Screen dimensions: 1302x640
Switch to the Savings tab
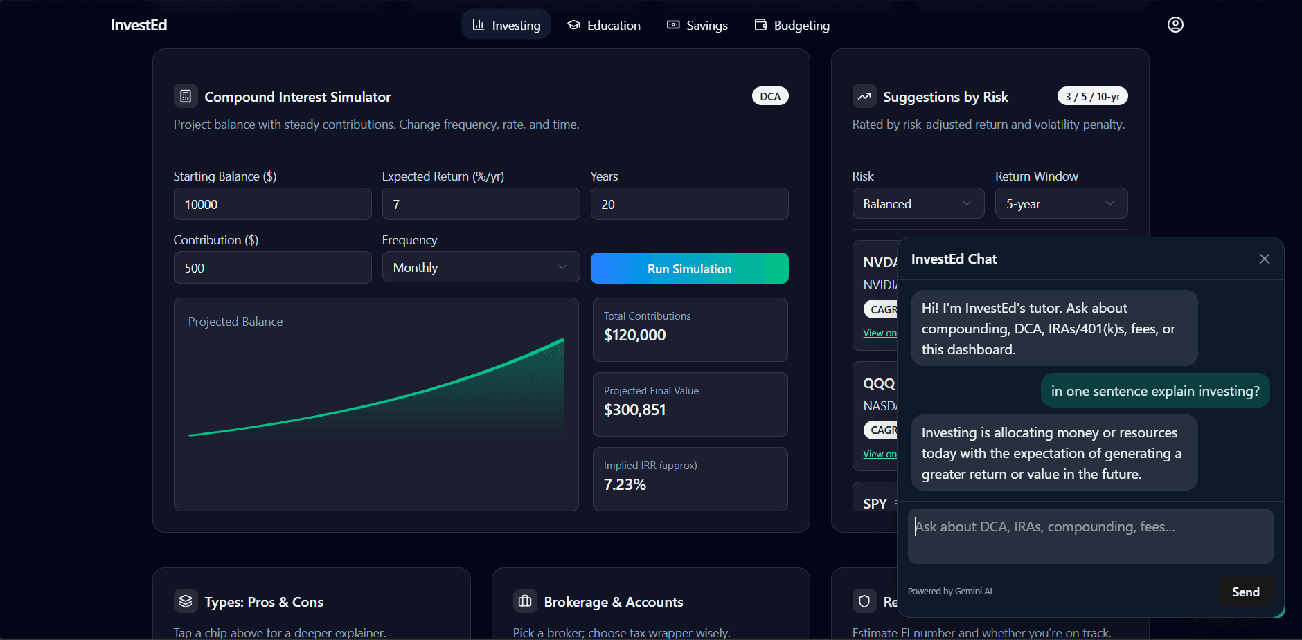pos(697,25)
